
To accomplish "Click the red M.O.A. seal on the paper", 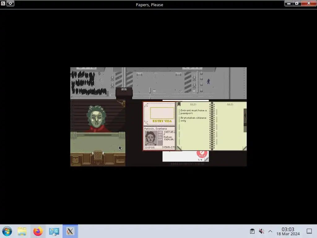I will click(x=202, y=154).
